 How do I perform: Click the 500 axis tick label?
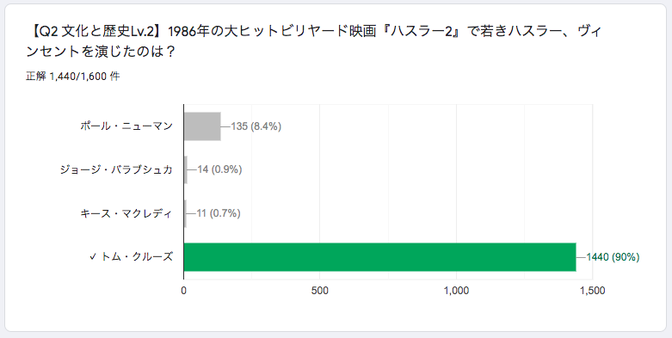point(320,291)
